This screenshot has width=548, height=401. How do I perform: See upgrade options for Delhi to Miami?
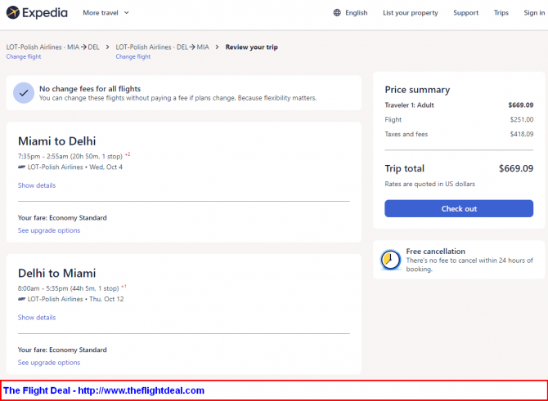click(49, 363)
